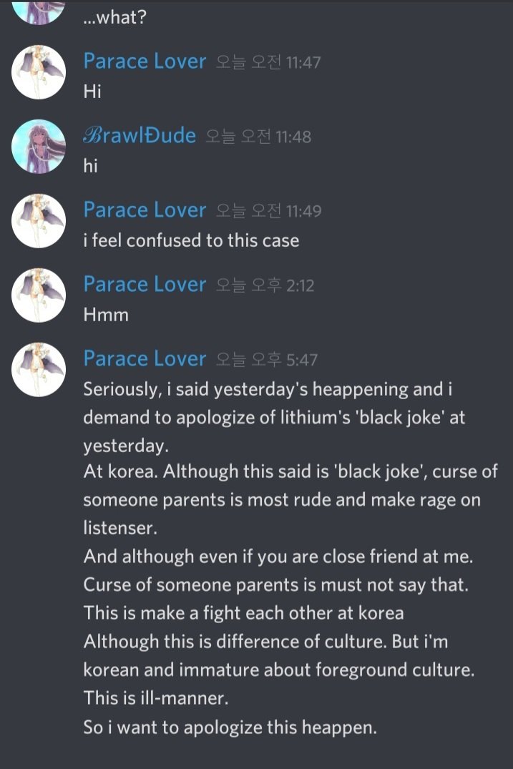The height and width of the screenshot is (769, 513).
Task: Open Parace Lover username on the 5:47 message
Action: point(145,359)
